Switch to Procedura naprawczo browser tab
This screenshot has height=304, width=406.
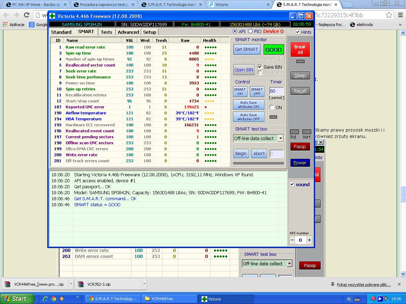pyautogui.click(x=104, y=5)
